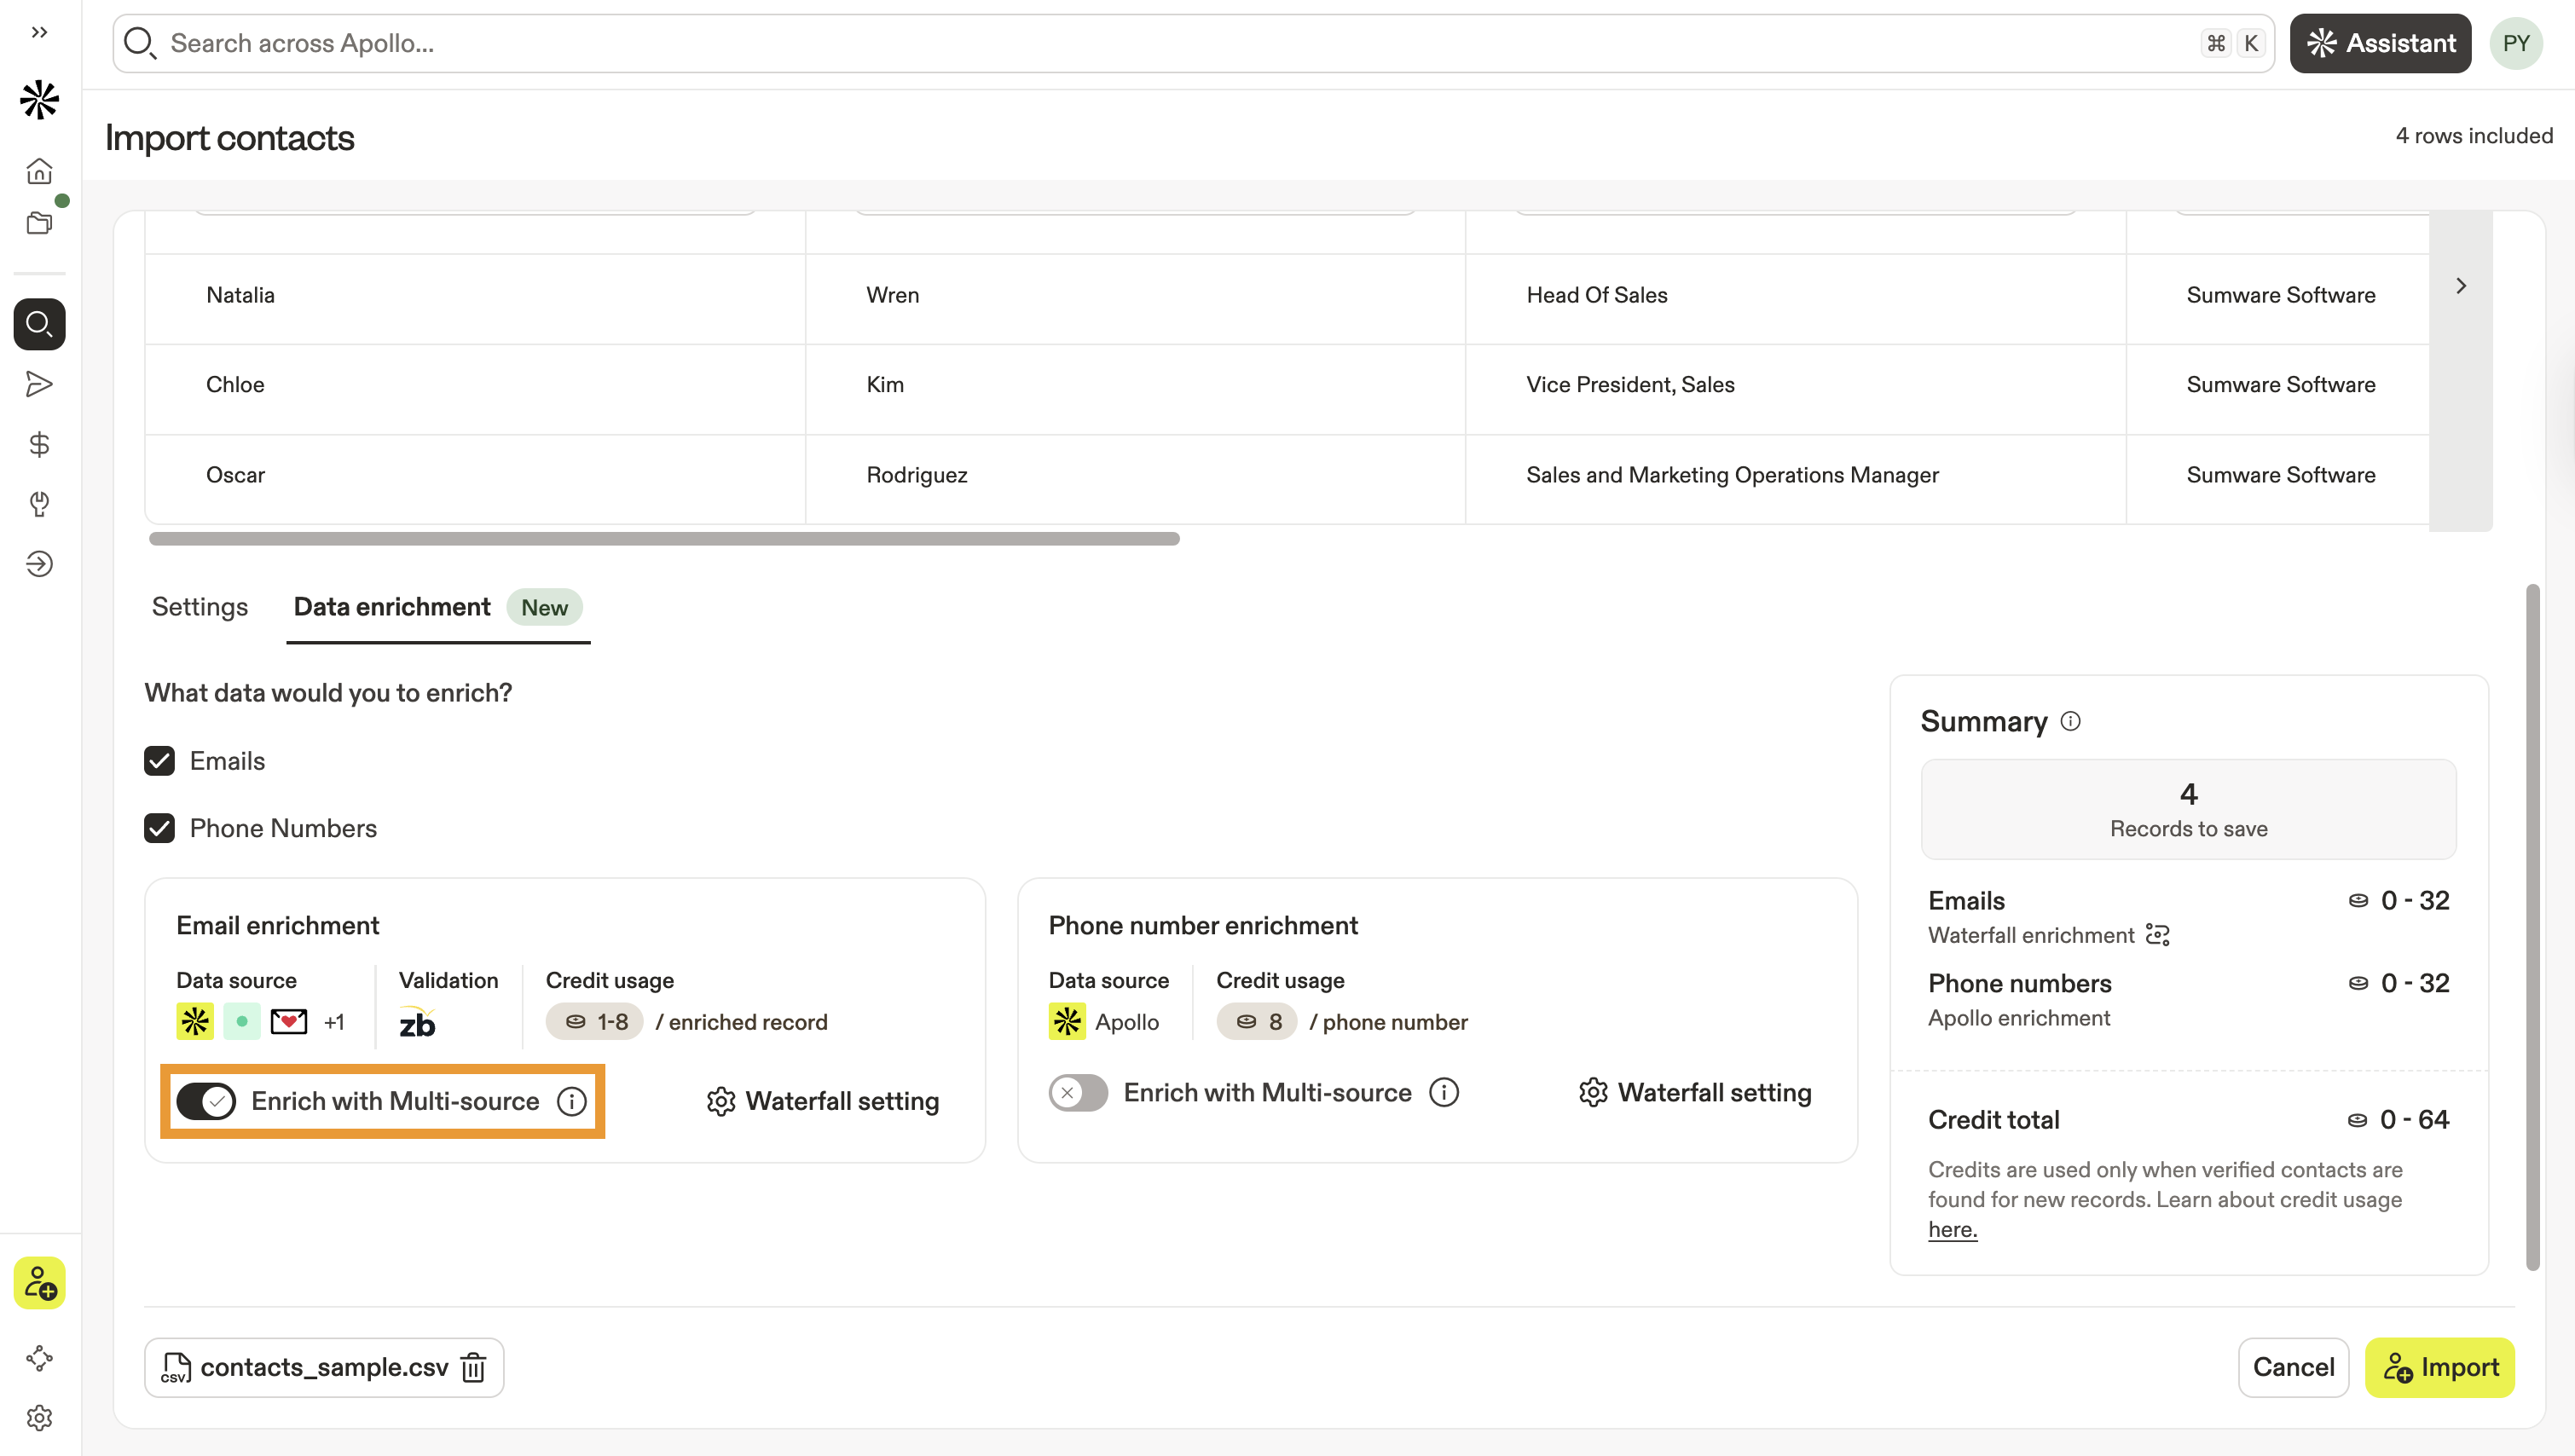Image resolution: width=2575 pixels, height=1456 pixels.
Task: Click the trash icon beside contacts_sample.csv
Action: [x=473, y=1367]
